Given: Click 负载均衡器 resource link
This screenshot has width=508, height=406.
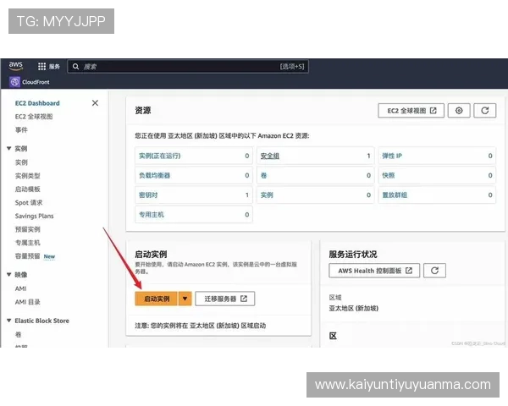Looking at the screenshot, I should tap(155, 175).
